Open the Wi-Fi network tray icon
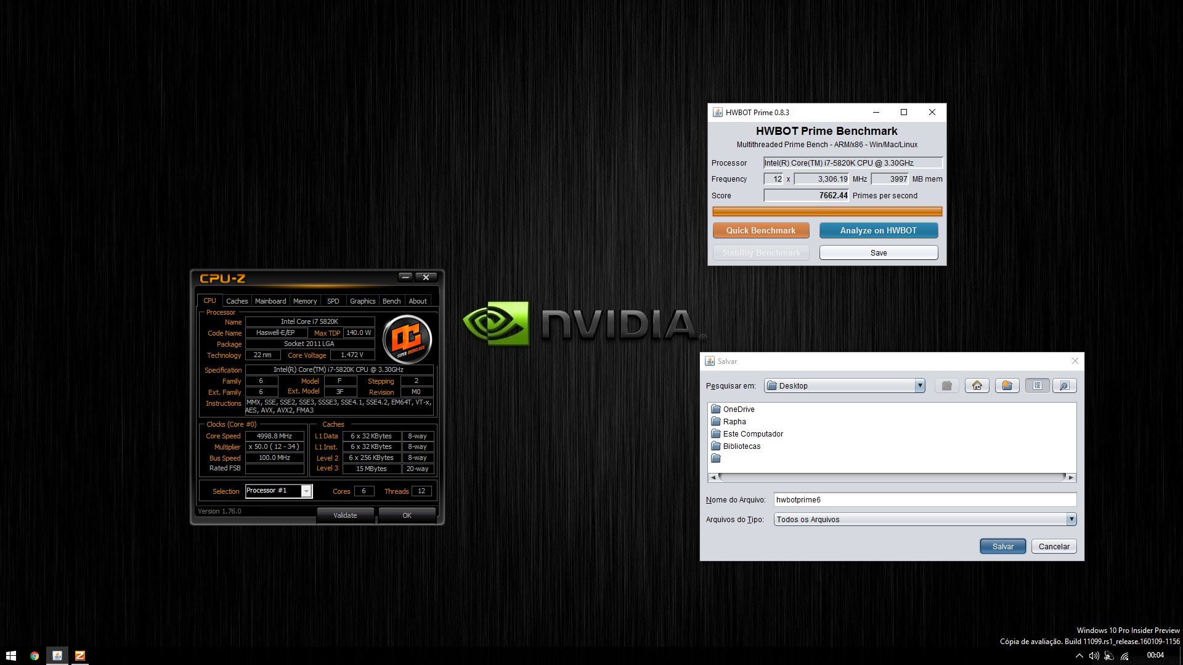This screenshot has height=665, width=1183. click(x=1125, y=656)
